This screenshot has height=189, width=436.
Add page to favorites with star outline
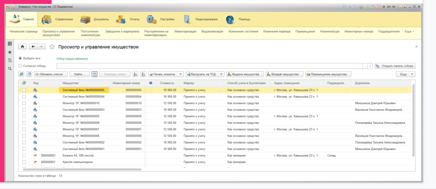tap(52, 47)
